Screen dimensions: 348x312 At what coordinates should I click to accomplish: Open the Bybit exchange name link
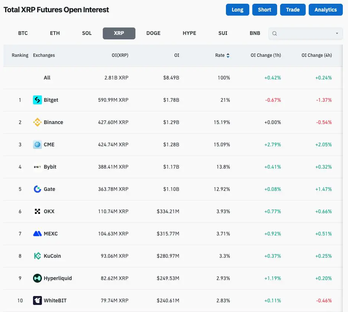click(50, 167)
